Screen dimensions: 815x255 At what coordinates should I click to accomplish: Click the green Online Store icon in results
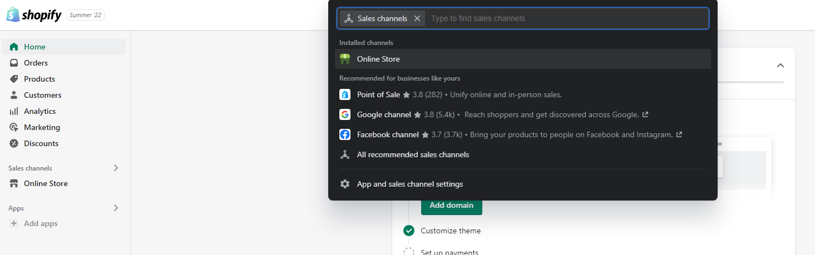pyautogui.click(x=345, y=59)
